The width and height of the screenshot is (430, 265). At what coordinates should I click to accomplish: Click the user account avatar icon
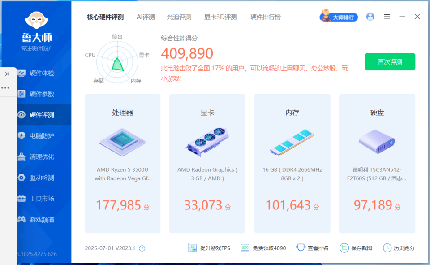click(370, 17)
